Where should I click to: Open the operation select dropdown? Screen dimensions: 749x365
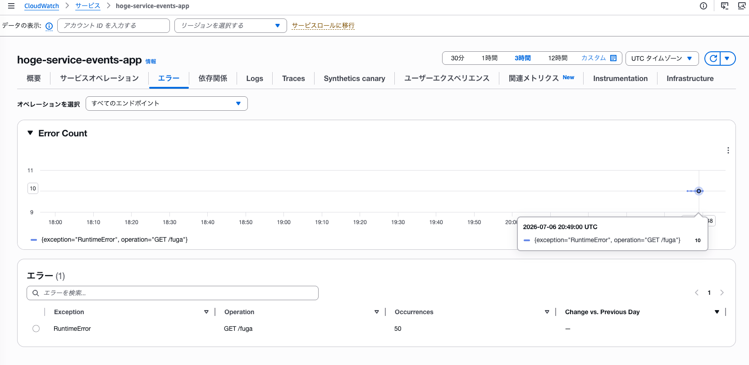click(x=167, y=104)
